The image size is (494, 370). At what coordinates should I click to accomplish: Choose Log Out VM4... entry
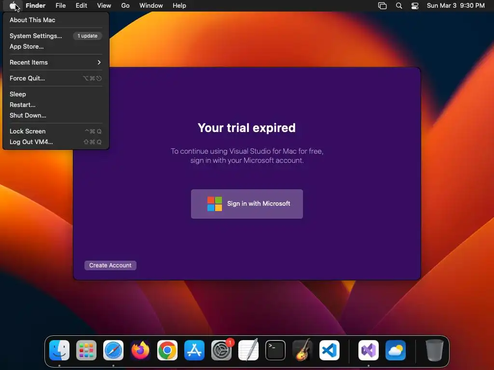(56, 142)
